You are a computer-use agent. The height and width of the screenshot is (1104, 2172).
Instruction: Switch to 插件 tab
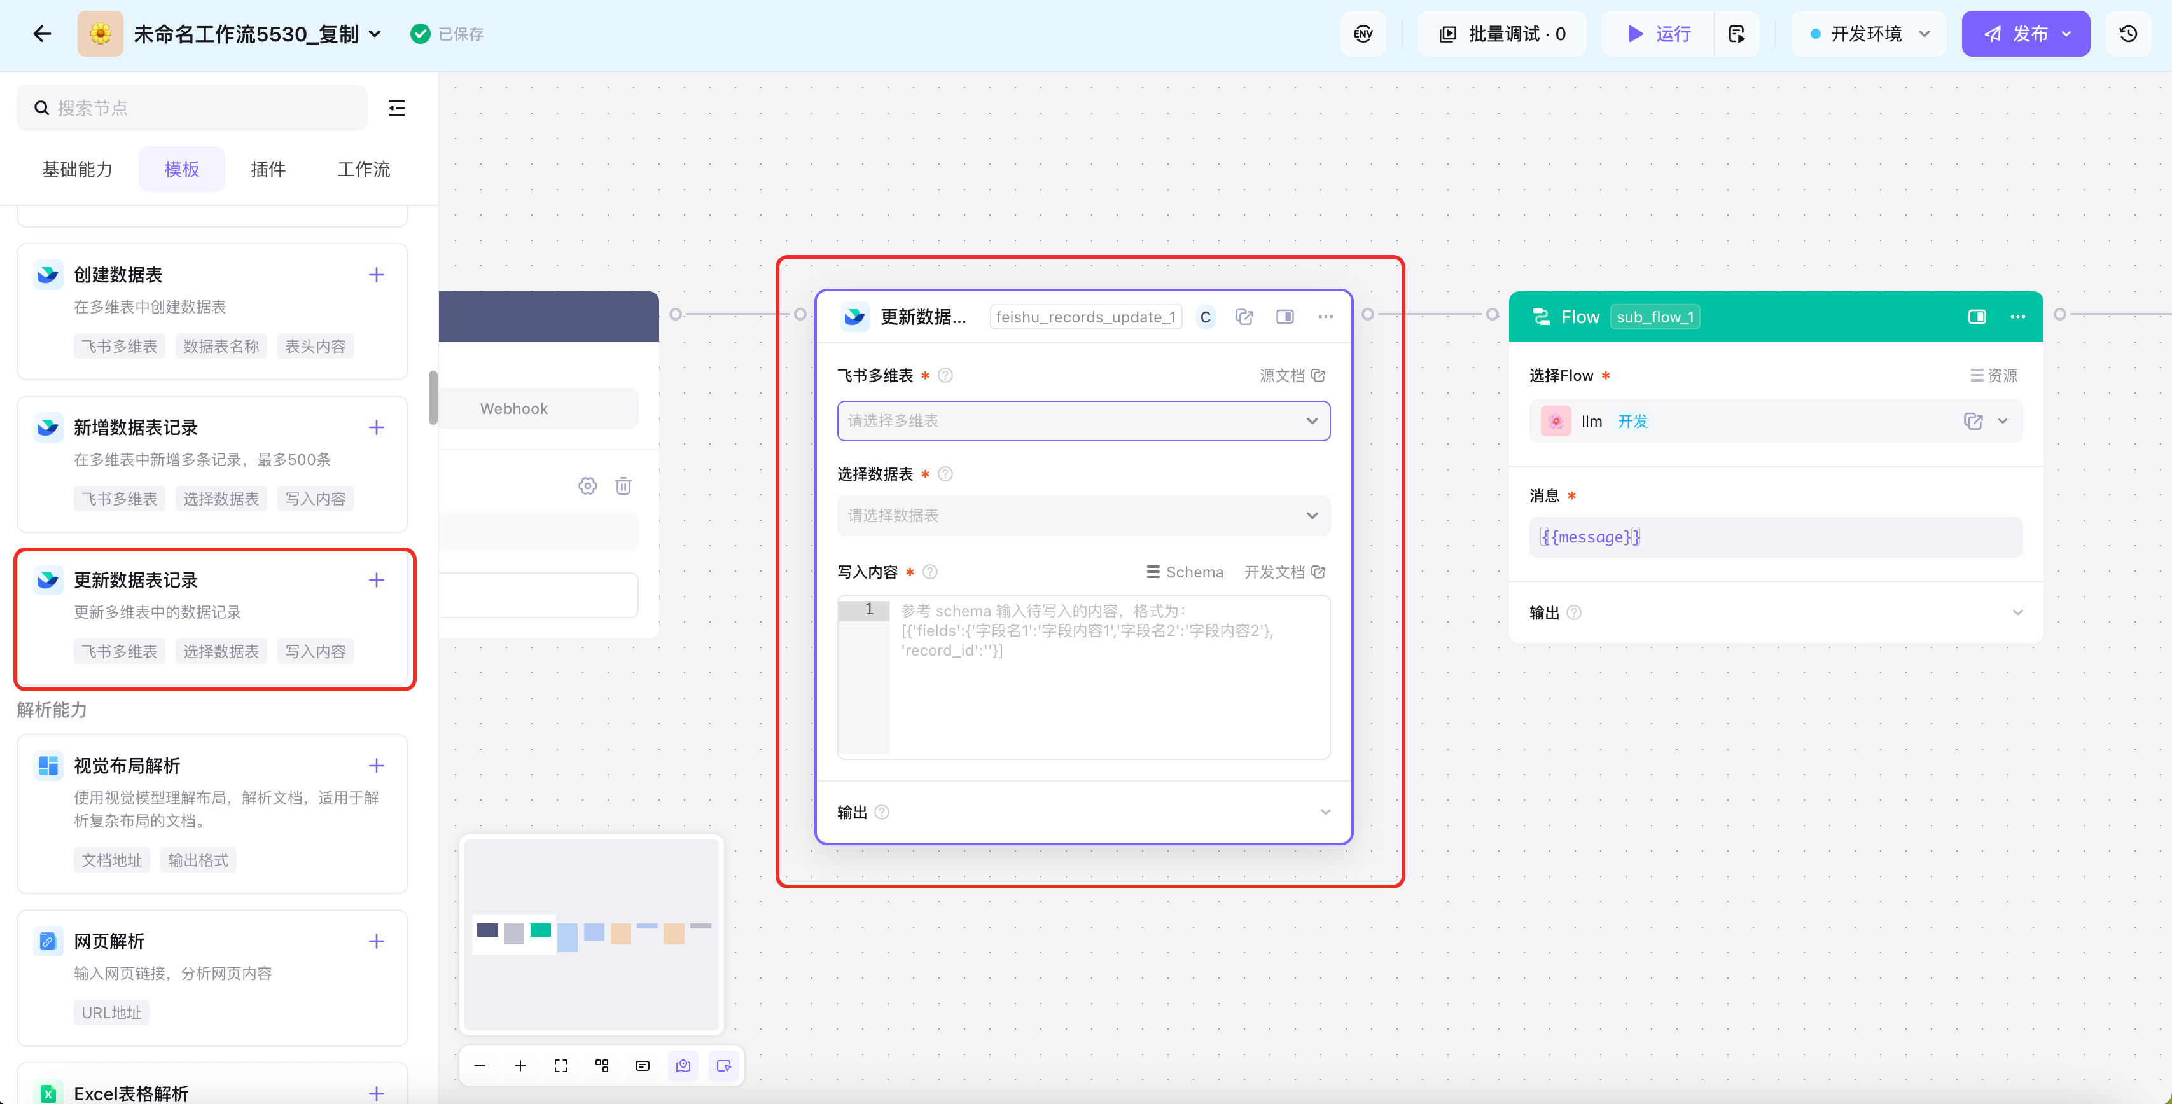268,169
